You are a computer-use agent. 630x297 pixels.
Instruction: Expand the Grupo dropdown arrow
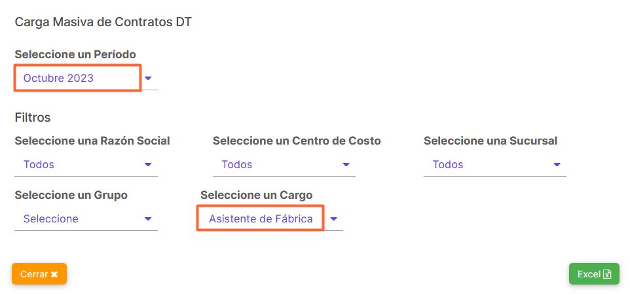click(148, 218)
